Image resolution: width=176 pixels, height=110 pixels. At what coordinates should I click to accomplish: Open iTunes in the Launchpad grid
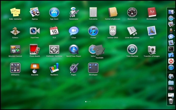click(93, 31)
